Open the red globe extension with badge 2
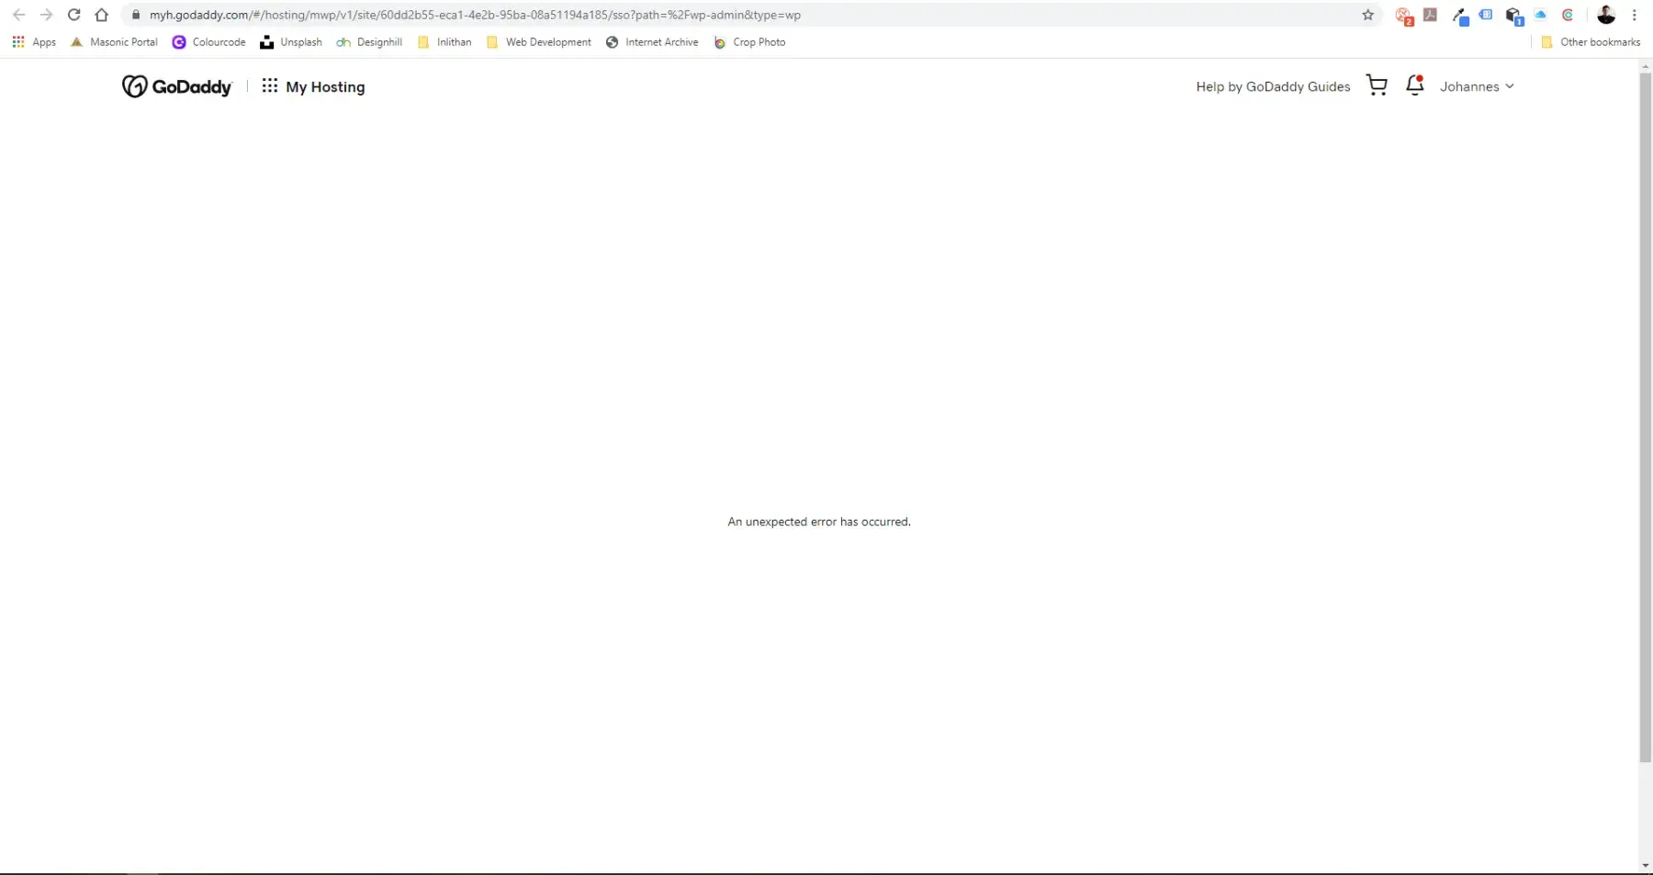 [1403, 16]
